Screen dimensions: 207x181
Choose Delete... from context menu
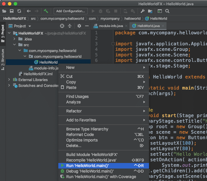[x=103, y=146]
